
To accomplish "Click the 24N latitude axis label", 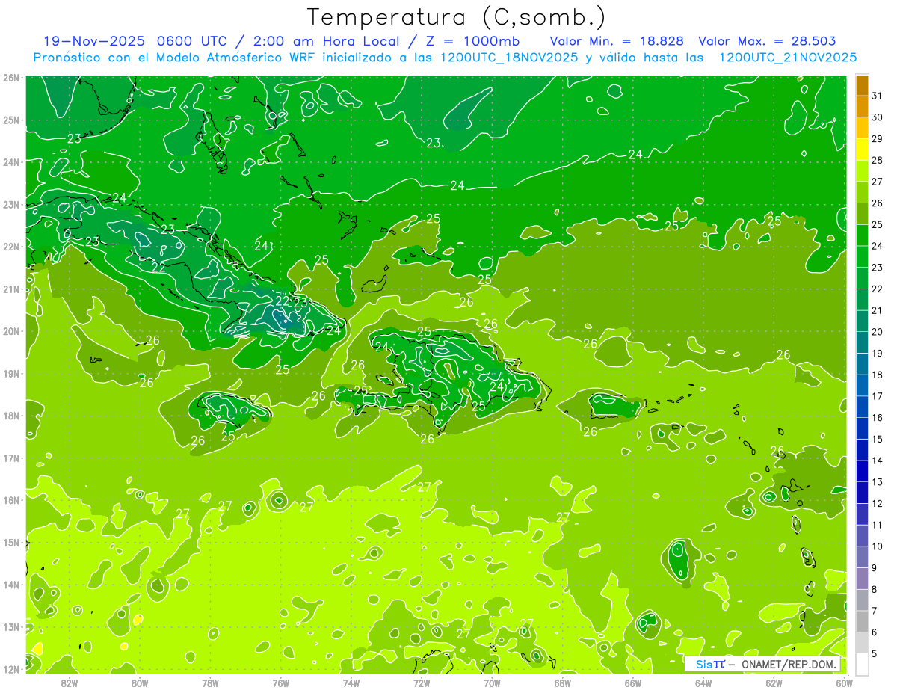I will tap(11, 162).
